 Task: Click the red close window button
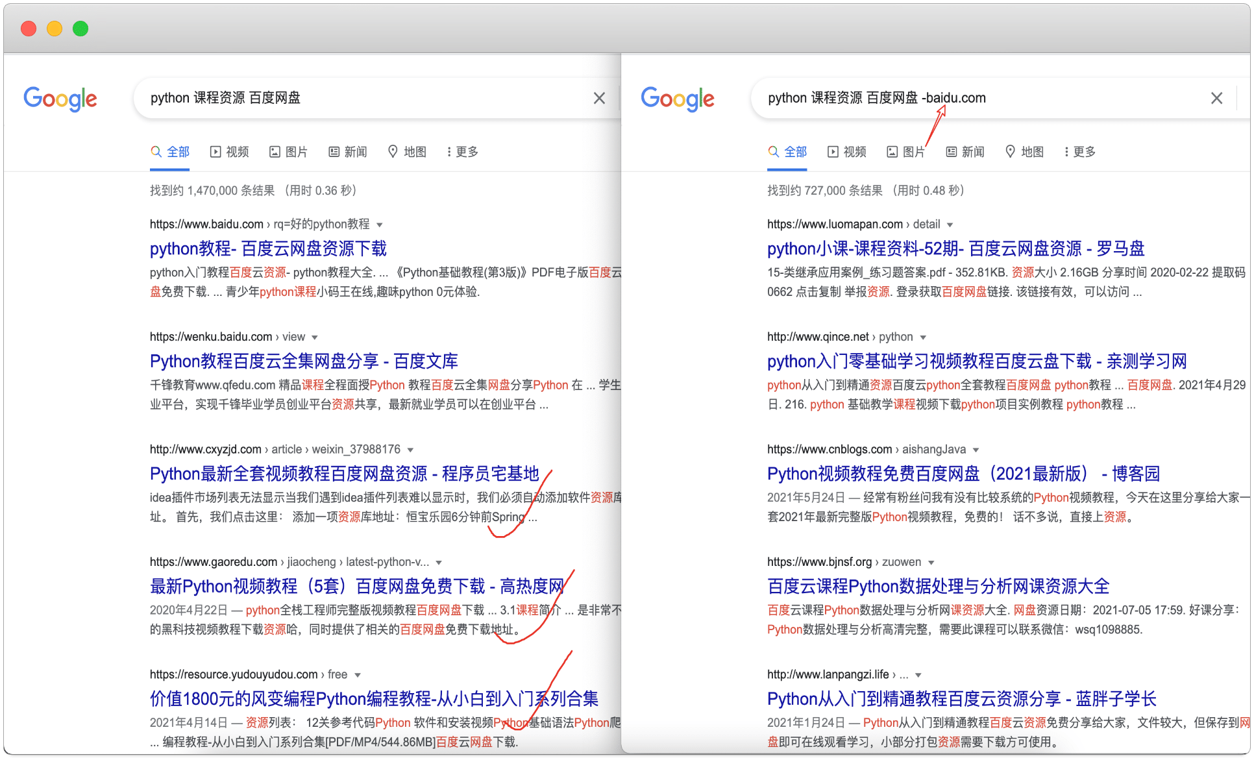click(29, 29)
